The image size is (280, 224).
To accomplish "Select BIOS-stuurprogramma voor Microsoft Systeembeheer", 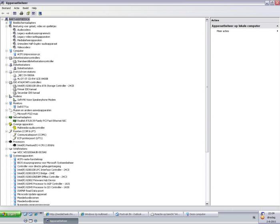I will (x=45, y=163).
